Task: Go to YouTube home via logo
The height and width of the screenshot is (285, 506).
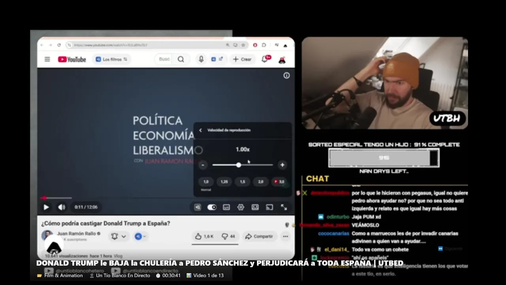Action: 72,59
